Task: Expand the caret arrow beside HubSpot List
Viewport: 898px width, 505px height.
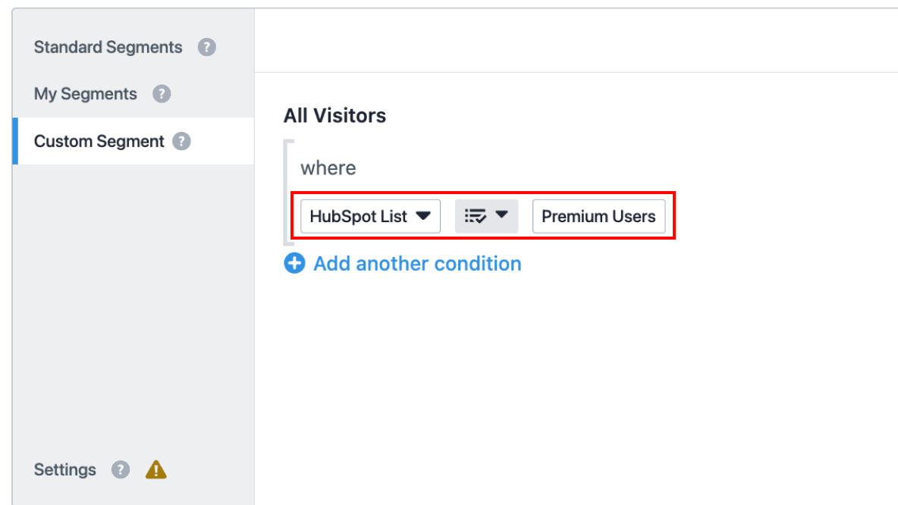Action: (423, 216)
